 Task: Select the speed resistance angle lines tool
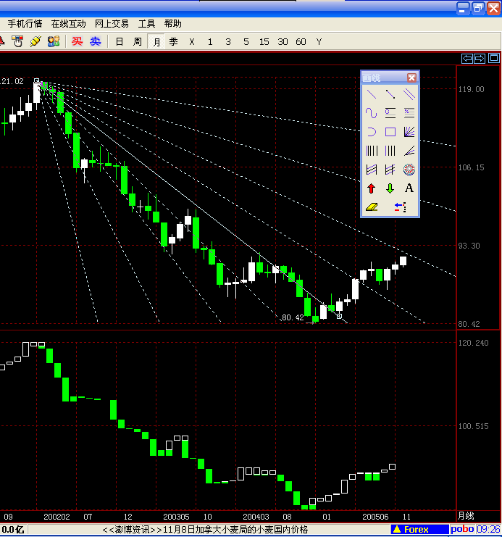click(x=409, y=151)
